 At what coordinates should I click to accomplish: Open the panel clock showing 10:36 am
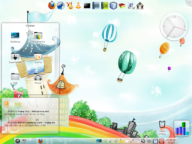point(171,141)
